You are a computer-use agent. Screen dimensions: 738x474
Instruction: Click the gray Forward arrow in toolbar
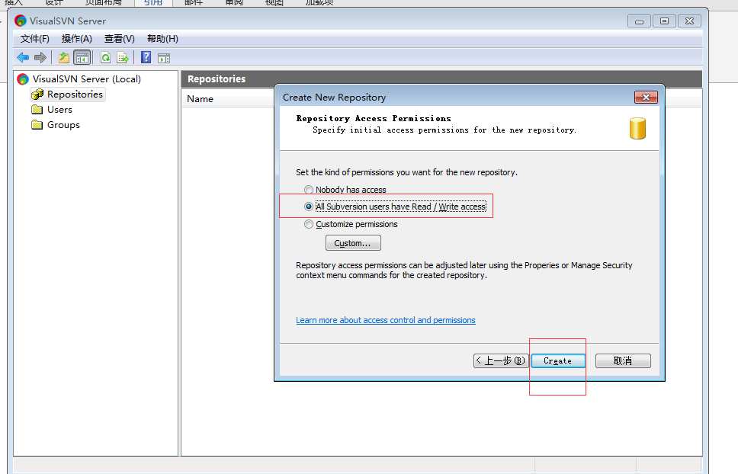coord(40,57)
